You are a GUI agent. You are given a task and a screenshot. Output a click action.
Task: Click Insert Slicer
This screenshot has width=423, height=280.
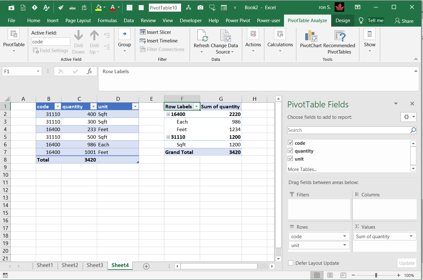coord(155,32)
